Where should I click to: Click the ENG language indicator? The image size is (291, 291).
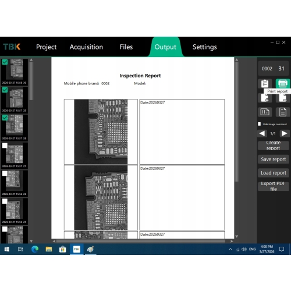pos(252,249)
